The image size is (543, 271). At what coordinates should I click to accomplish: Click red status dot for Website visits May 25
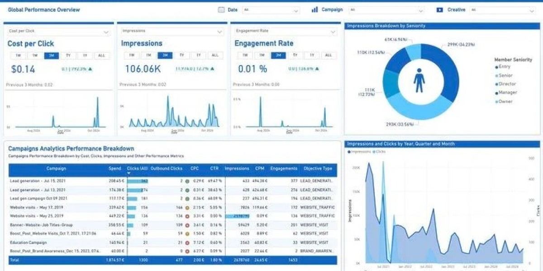point(187,216)
